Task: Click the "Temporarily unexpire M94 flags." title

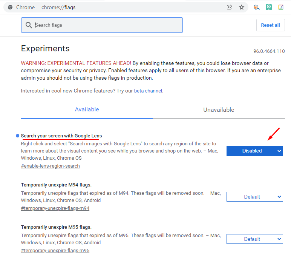Action: point(56,185)
